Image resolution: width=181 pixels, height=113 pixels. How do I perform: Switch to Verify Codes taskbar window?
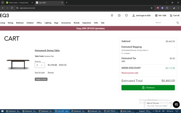coord(128,111)
